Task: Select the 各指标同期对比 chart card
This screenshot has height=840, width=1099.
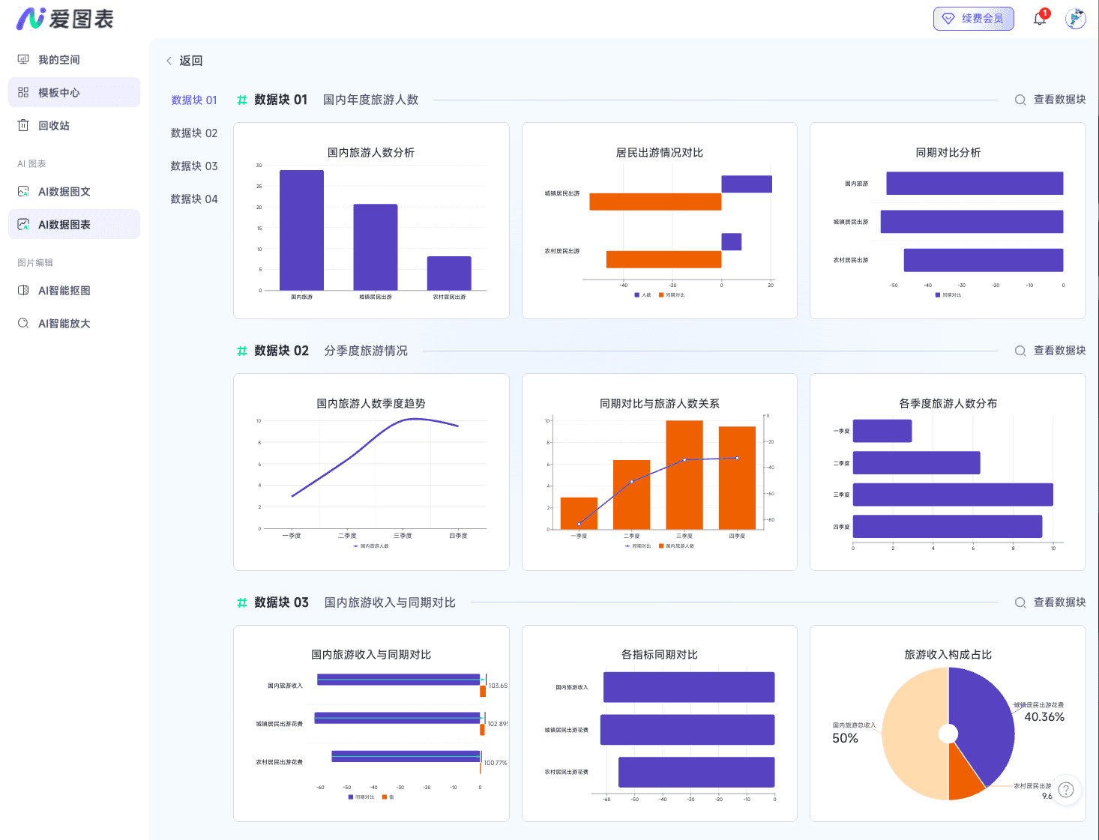Action: (x=659, y=723)
